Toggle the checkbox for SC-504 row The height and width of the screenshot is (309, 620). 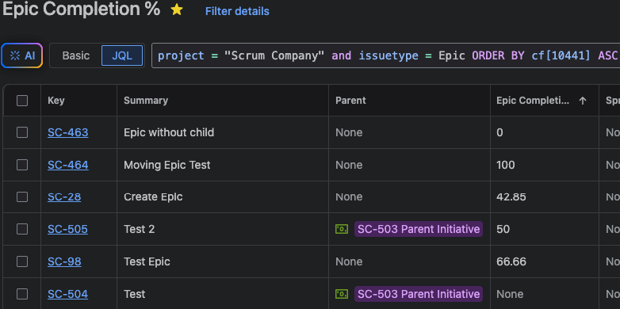22,294
